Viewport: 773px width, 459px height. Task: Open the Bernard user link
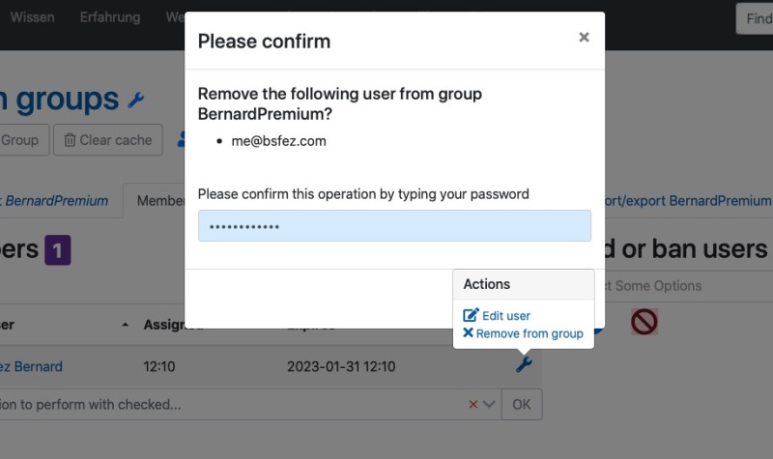31,366
